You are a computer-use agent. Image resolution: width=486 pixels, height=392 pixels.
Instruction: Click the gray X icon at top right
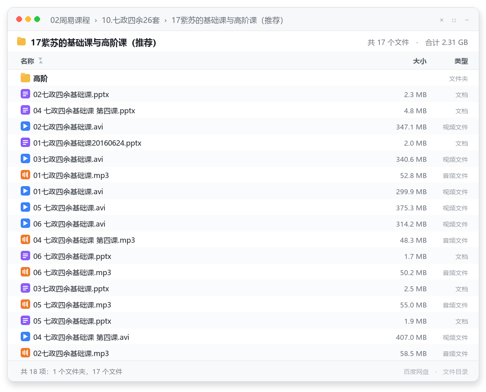point(442,20)
